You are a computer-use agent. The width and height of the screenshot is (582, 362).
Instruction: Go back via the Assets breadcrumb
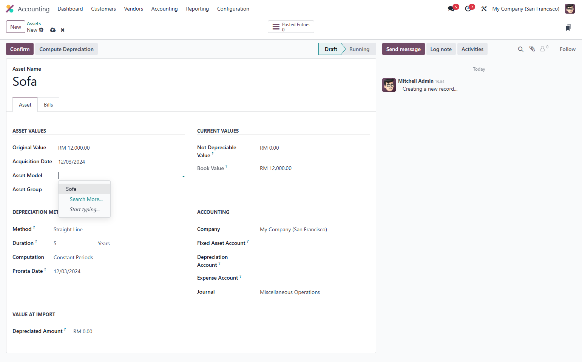point(34,24)
